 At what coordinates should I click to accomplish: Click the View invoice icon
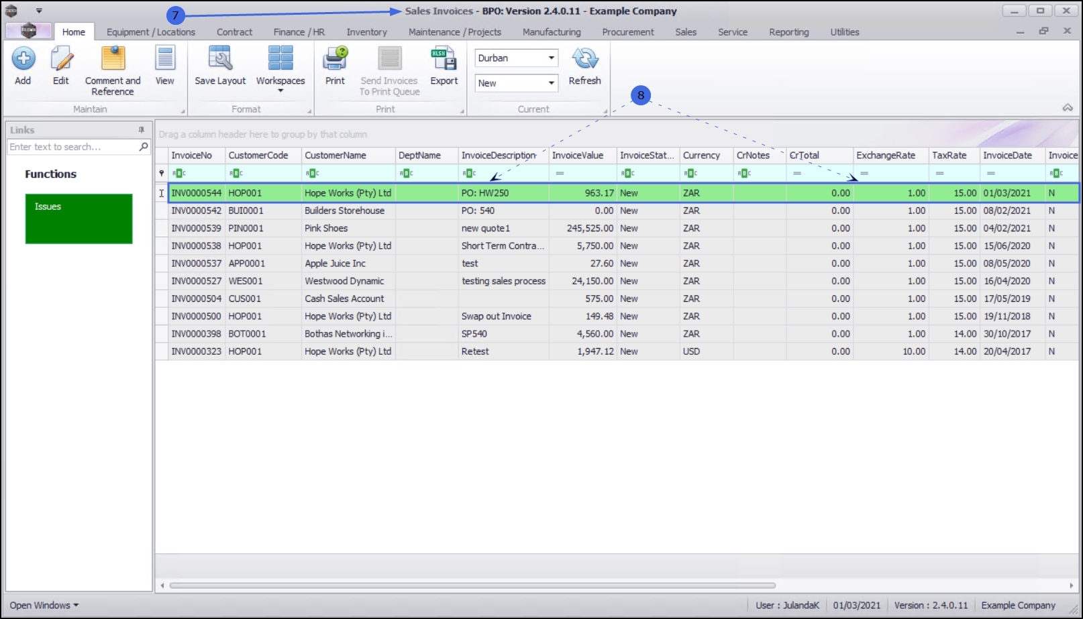[165, 59]
